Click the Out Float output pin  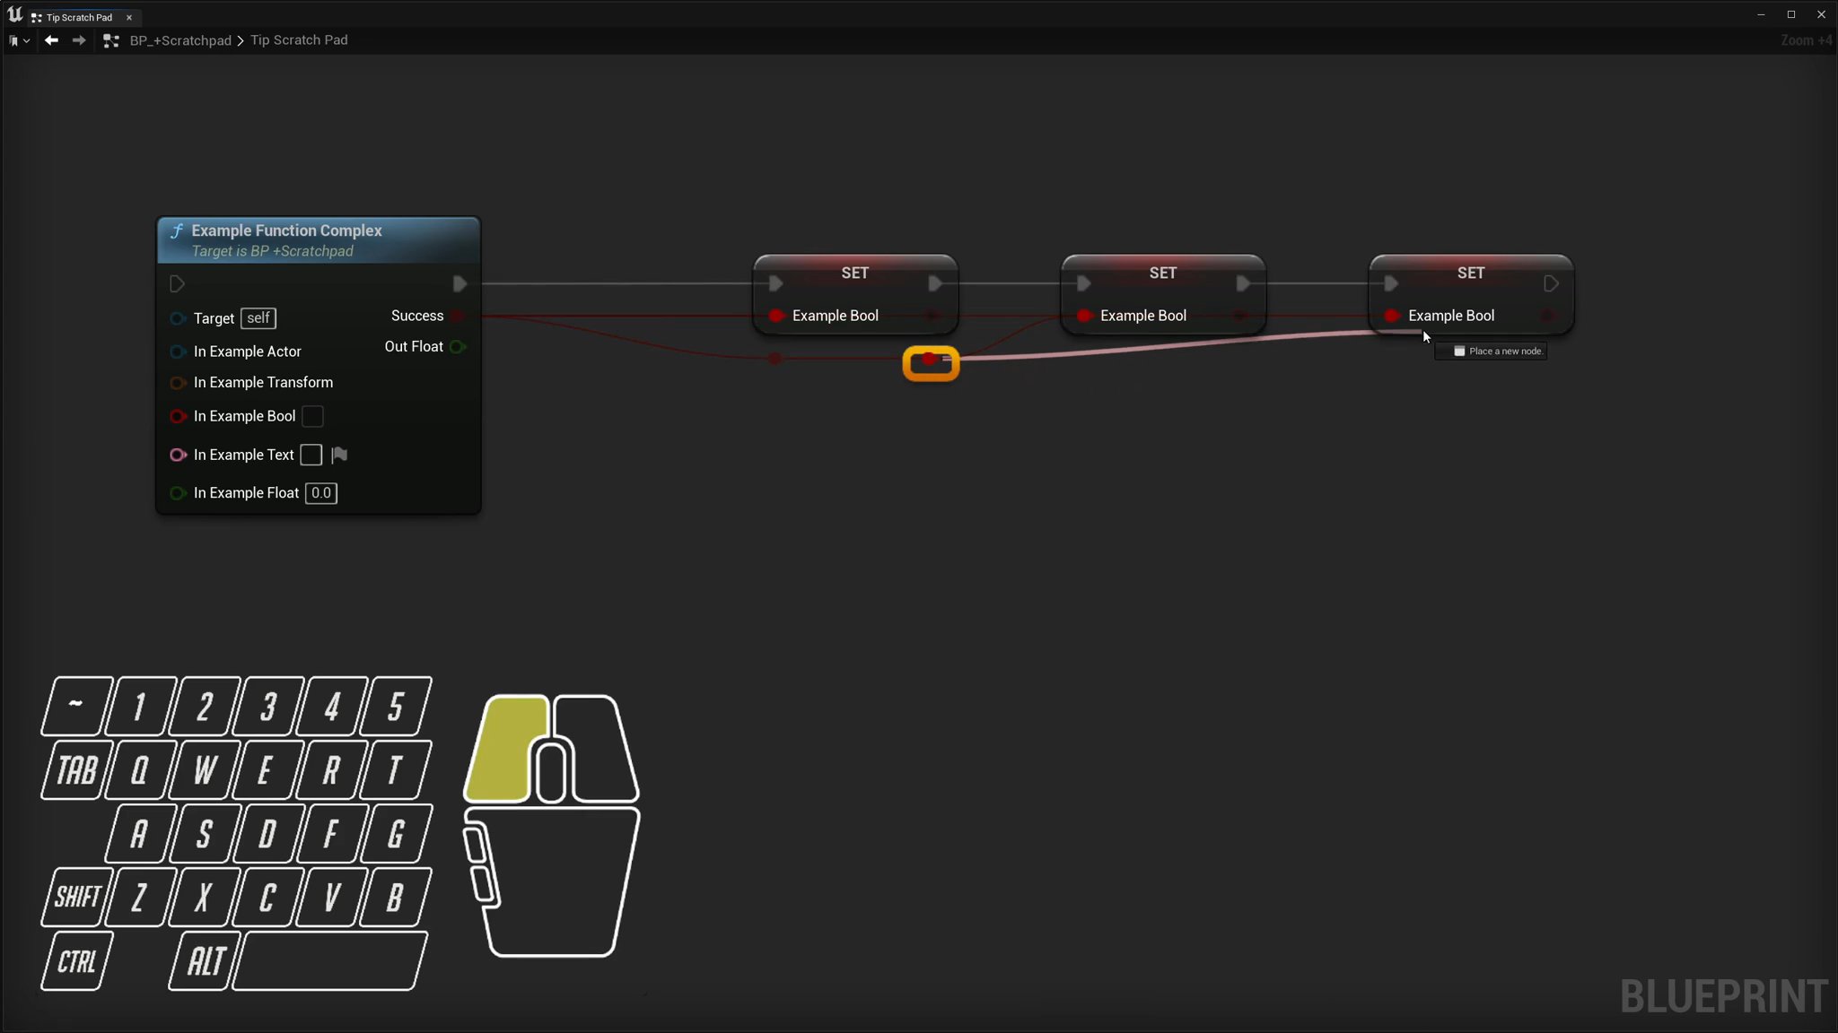(458, 347)
